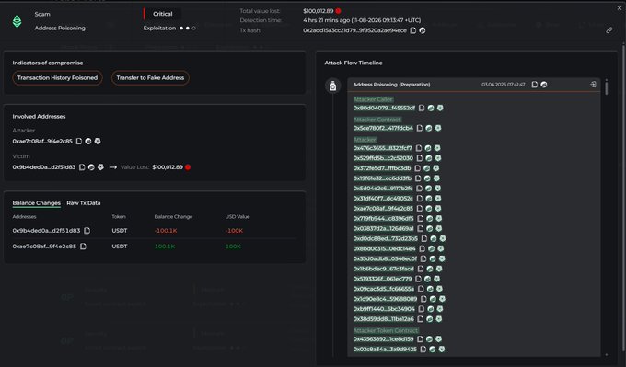This screenshot has height=367, width=626.
Task: Expand the Address Poisoning (Preparation) step
Action: [x=593, y=85]
